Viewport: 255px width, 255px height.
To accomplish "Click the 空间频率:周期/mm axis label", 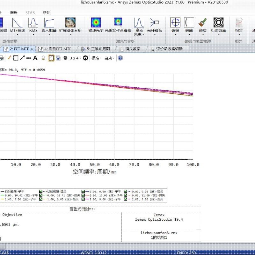I will 95,172.
